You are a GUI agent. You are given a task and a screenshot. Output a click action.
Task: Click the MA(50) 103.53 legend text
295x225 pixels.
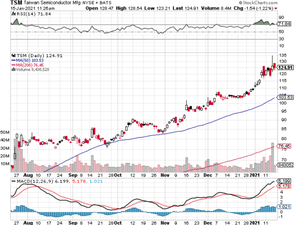[x=30, y=60]
